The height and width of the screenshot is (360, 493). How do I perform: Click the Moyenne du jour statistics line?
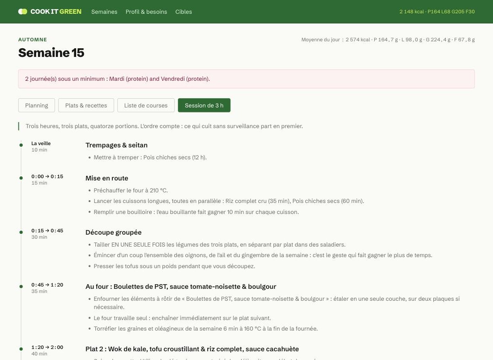coord(388,39)
